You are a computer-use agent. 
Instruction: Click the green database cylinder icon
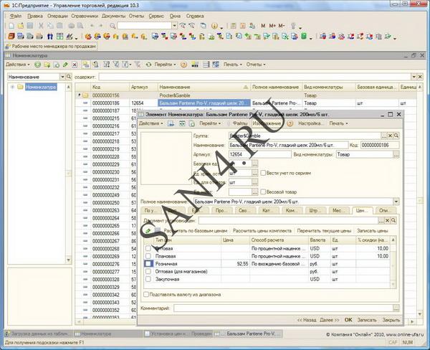(x=304, y=37)
